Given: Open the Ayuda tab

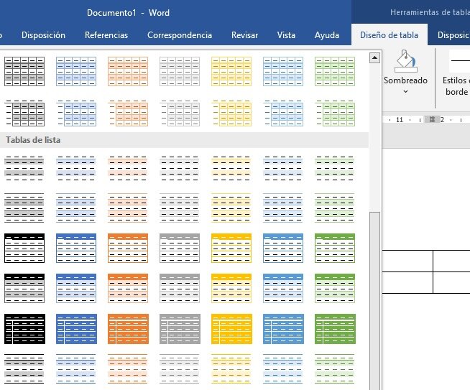Looking at the screenshot, I should [327, 35].
